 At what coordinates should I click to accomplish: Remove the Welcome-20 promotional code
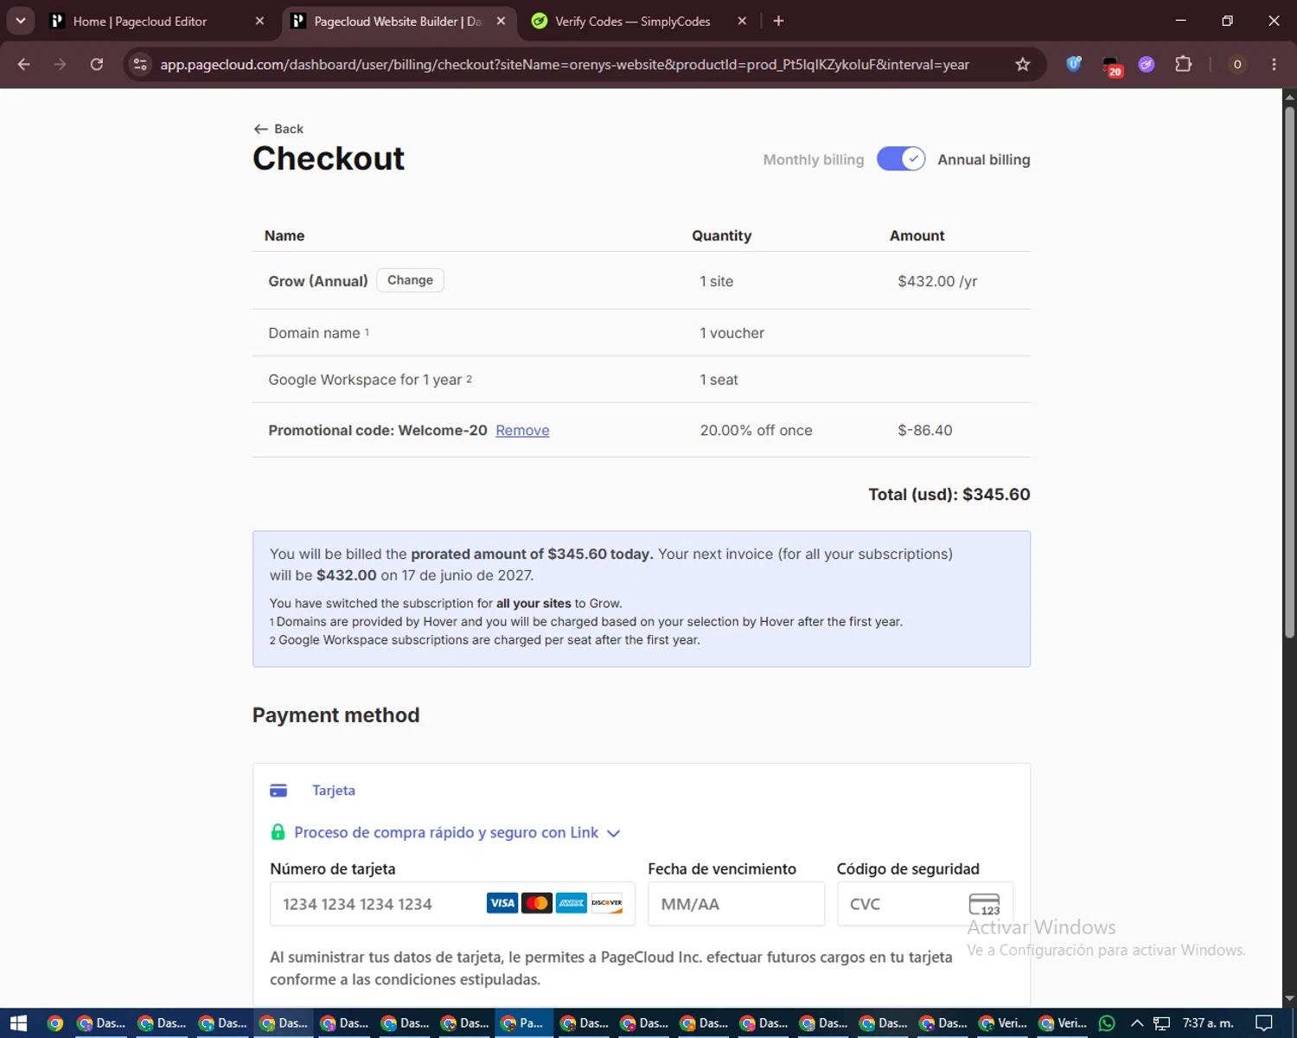(x=522, y=430)
